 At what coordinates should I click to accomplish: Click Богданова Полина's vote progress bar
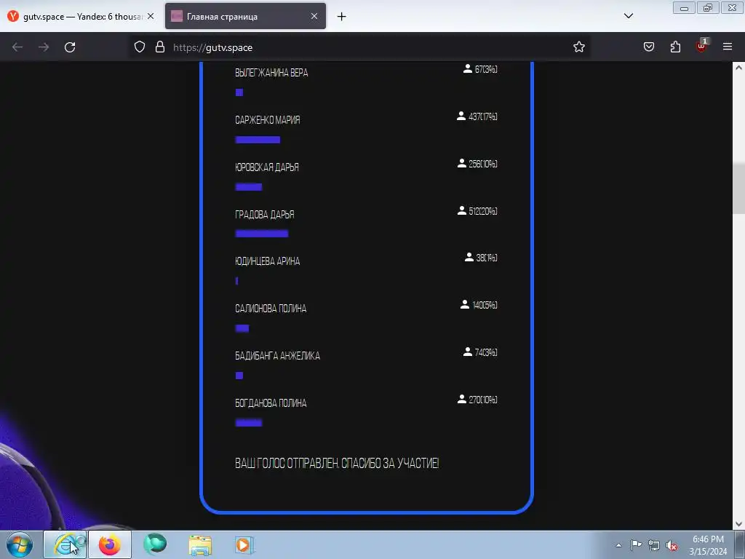(x=249, y=423)
